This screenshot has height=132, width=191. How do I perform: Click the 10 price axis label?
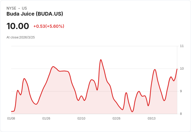coord(182,69)
